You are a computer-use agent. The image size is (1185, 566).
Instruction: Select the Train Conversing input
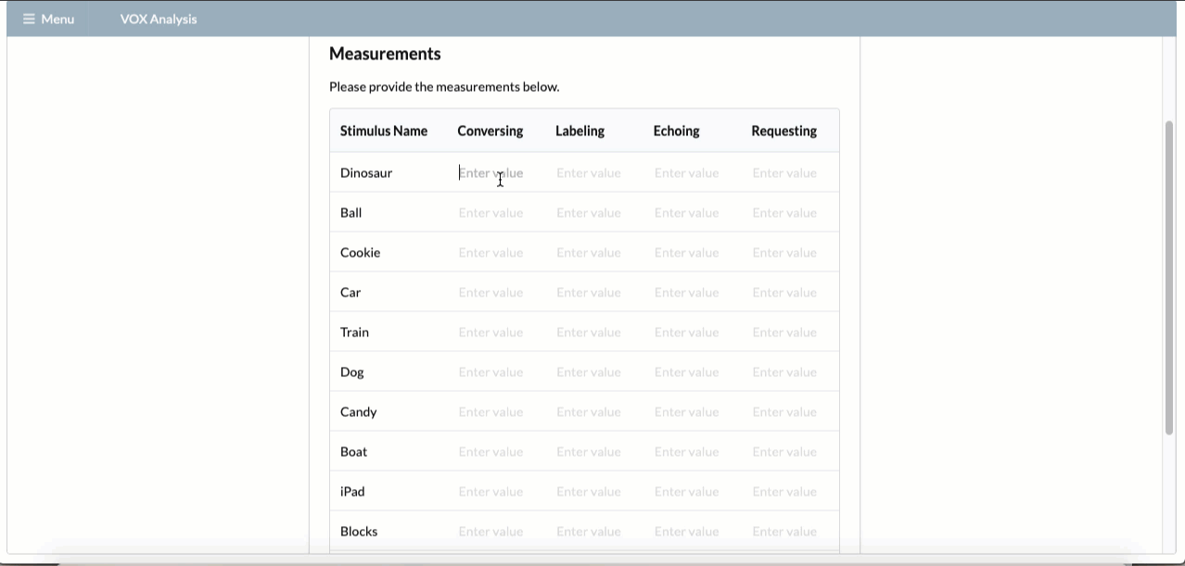coord(496,332)
